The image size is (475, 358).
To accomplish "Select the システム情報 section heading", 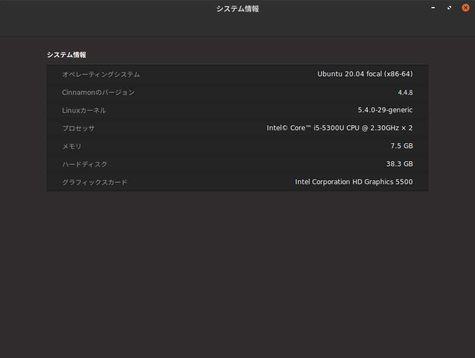I will 66,55.
